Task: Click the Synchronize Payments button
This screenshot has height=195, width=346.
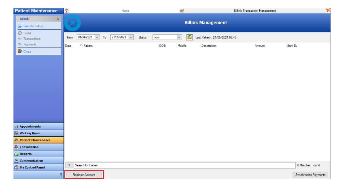Action: pos(310,175)
